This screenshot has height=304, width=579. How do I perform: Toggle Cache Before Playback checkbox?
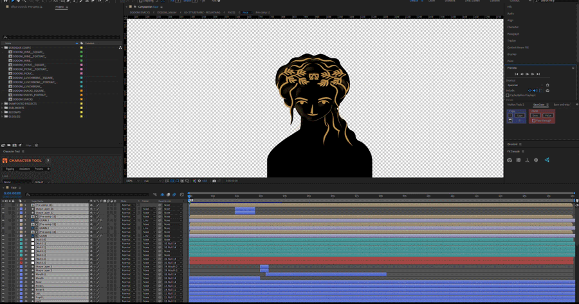508,95
